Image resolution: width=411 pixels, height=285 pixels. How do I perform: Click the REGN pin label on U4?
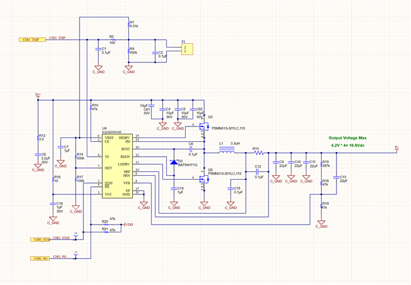[125, 157]
